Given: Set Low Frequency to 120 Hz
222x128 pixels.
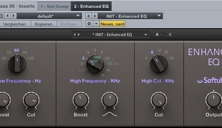Looking at the screenshot, I should click(31, 58).
